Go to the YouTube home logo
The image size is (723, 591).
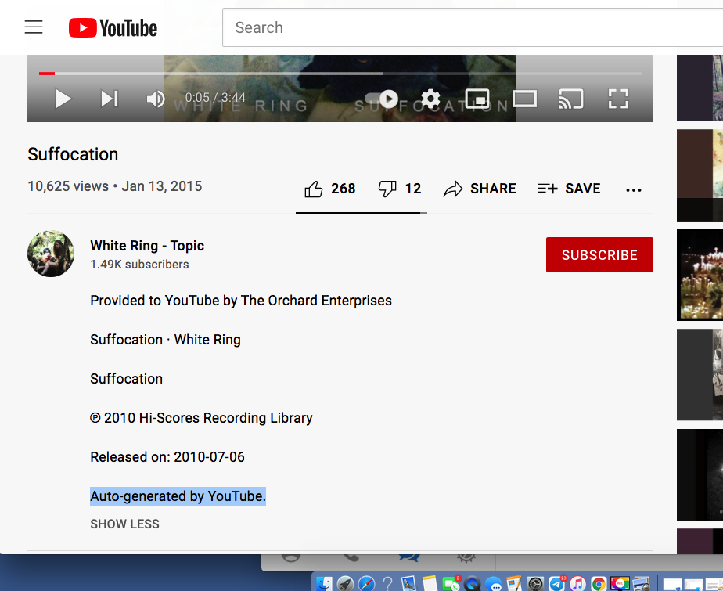pyautogui.click(x=113, y=27)
